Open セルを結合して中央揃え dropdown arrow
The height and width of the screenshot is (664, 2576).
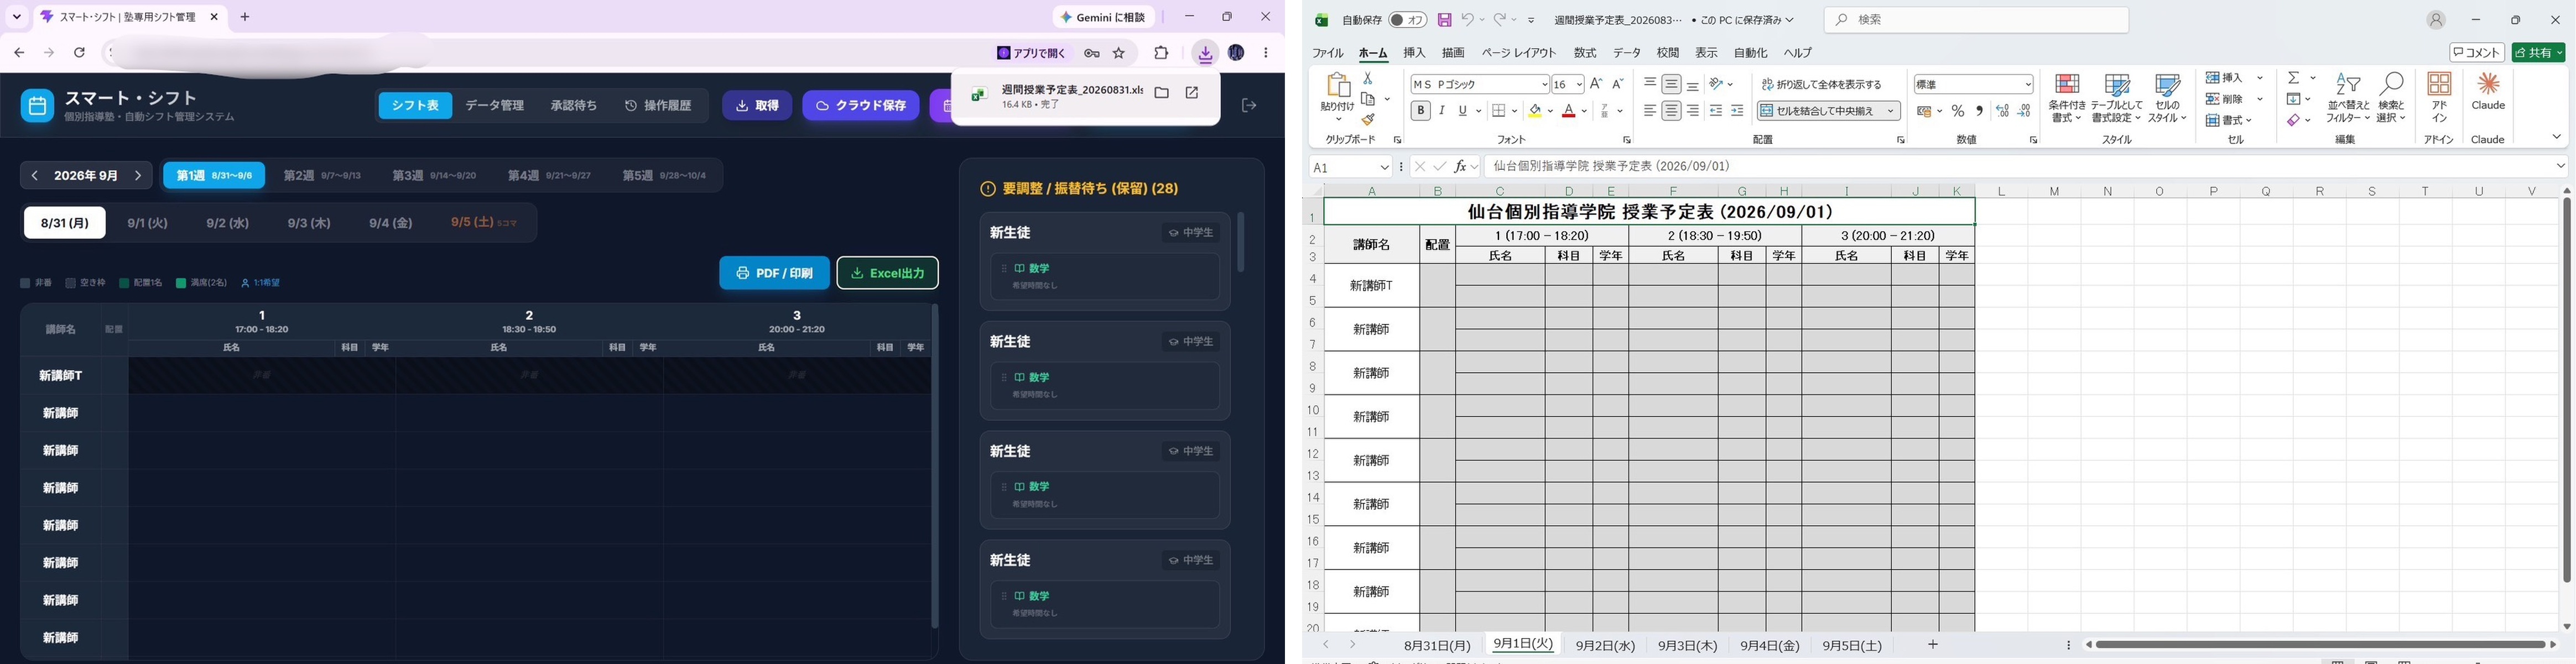1891,111
